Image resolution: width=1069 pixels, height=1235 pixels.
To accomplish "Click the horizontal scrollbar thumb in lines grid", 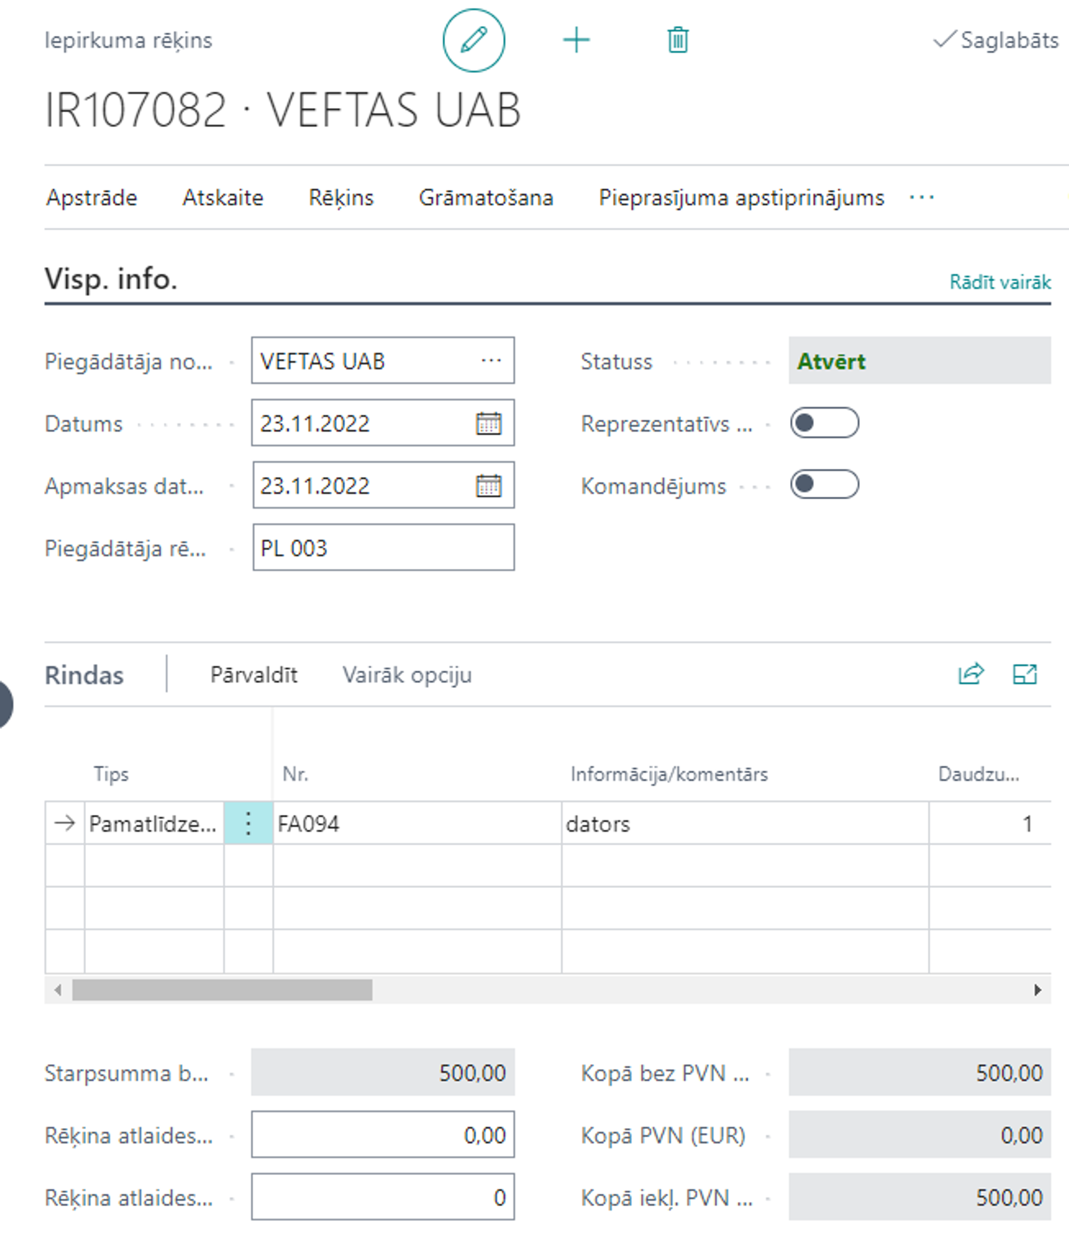I will pyautogui.click(x=222, y=990).
